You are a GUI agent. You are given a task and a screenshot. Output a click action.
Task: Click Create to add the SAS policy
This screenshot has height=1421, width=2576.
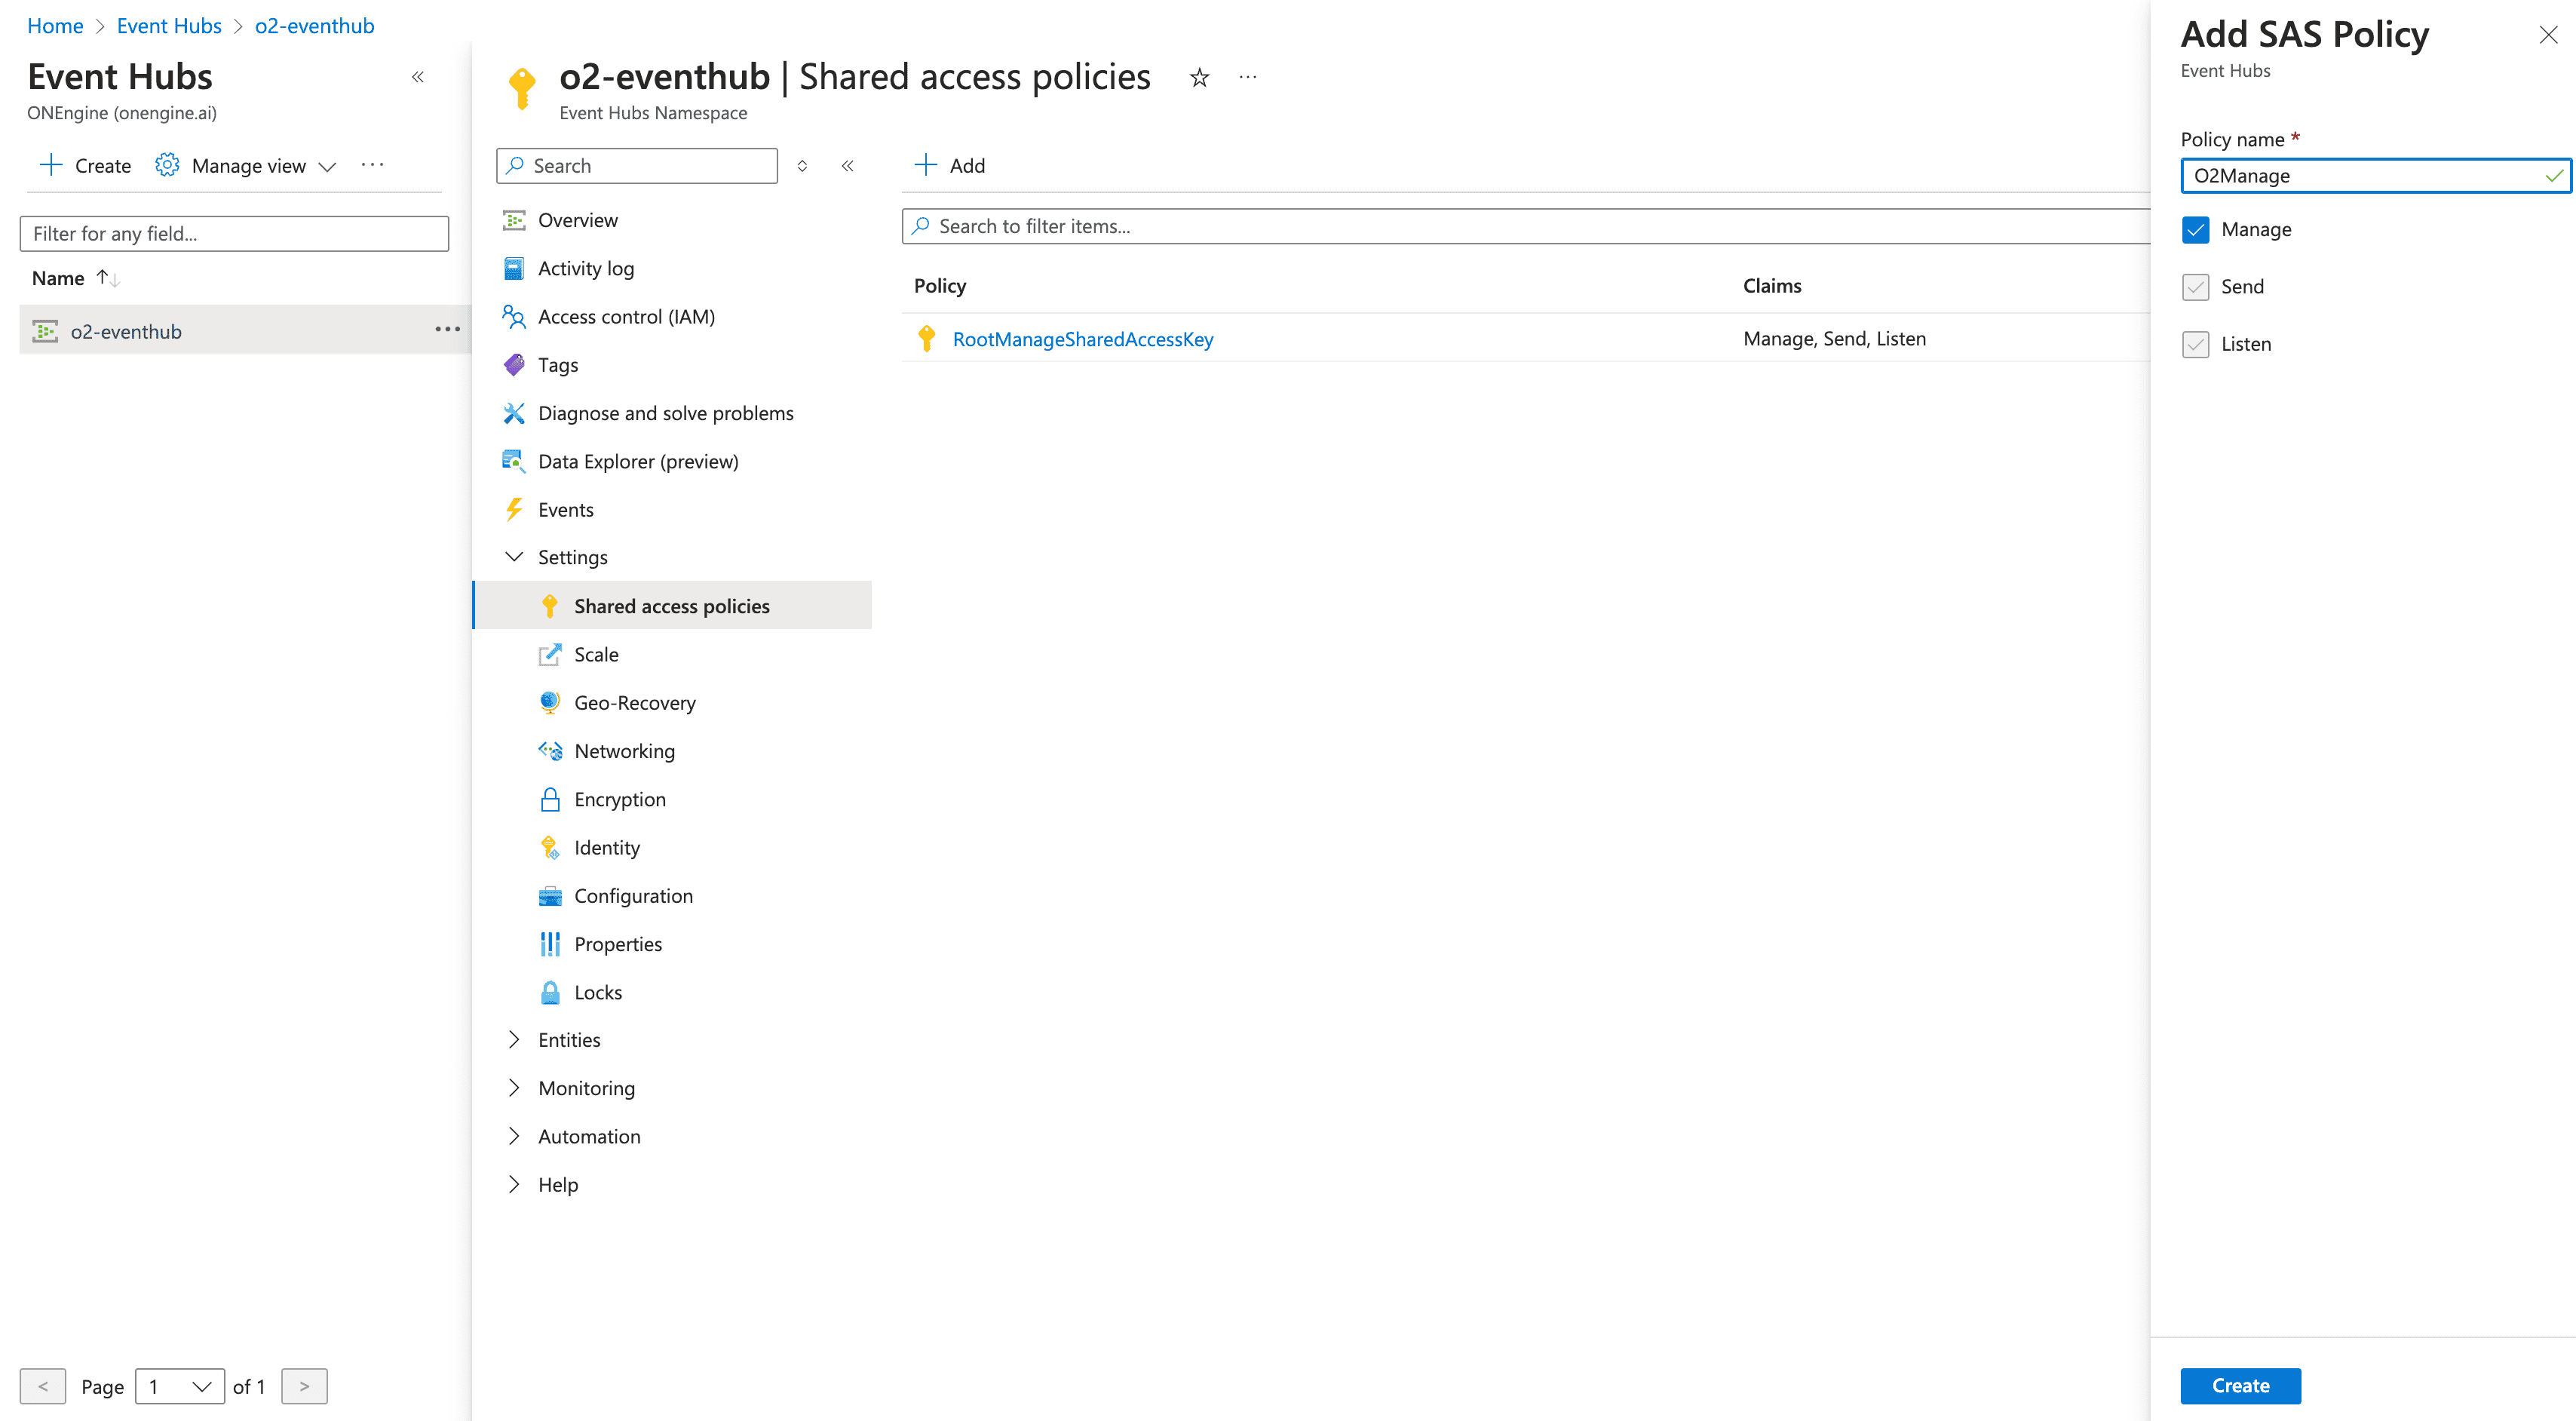pyautogui.click(x=2240, y=1385)
